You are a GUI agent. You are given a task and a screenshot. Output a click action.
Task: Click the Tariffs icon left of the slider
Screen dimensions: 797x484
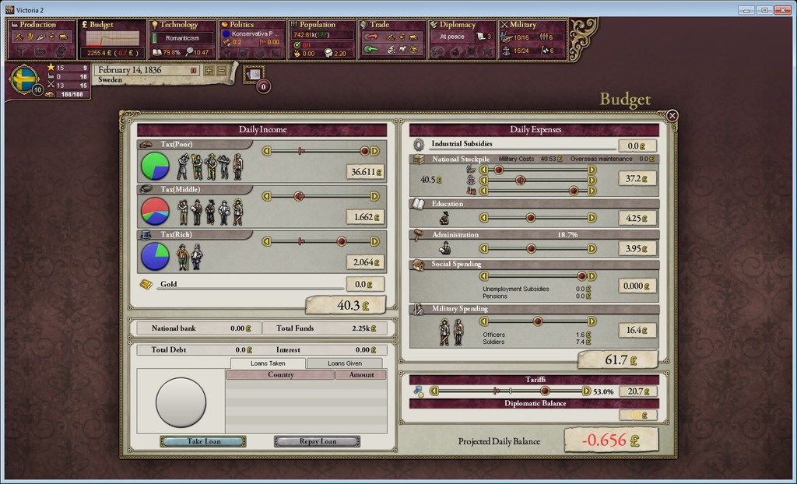418,391
